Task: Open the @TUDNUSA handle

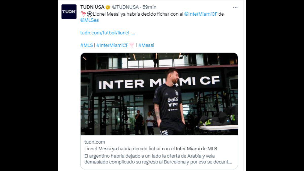Action: click(125, 7)
